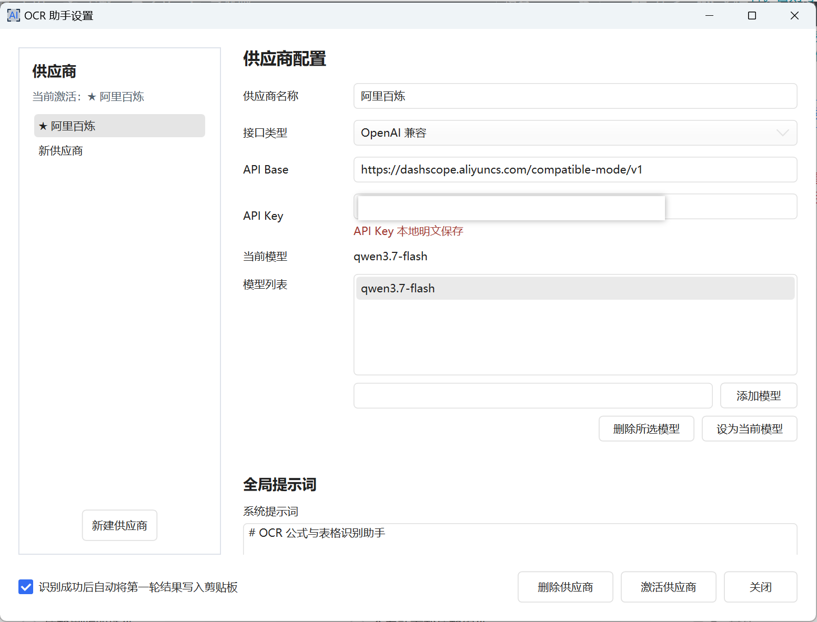
Task: Toggle auto-write result to clipboard checkbox
Action: tap(26, 587)
